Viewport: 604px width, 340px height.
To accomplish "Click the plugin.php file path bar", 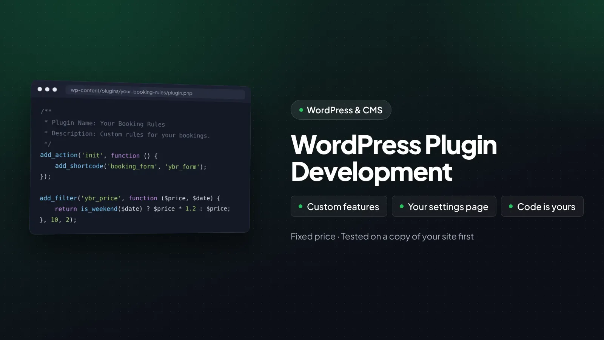I will [x=155, y=92].
